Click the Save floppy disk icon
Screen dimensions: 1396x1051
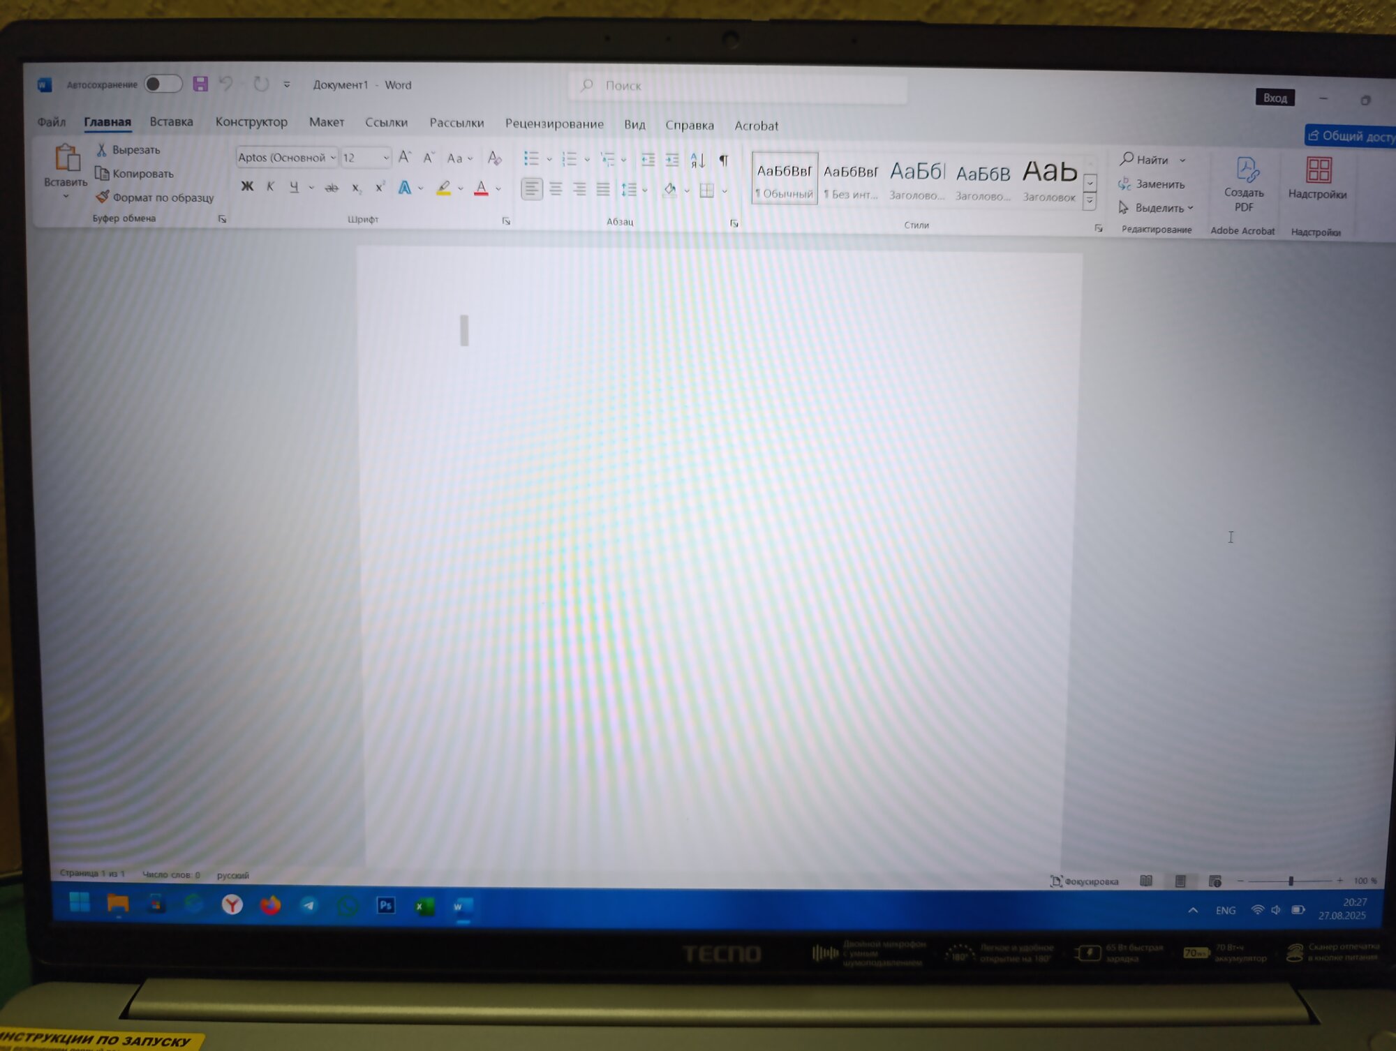[200, 84]
